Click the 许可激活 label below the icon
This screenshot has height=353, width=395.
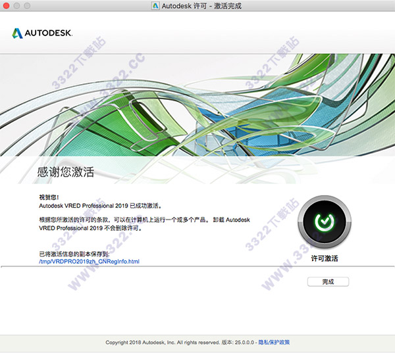click(324, 259)
